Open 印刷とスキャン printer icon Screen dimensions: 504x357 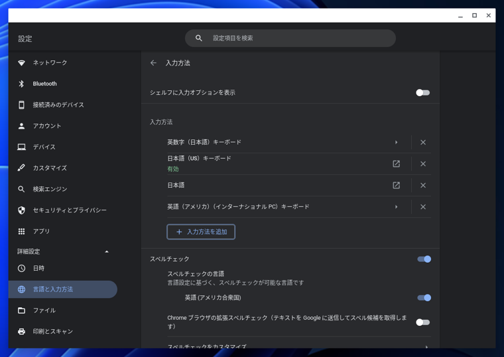click(x=21, y=331)
